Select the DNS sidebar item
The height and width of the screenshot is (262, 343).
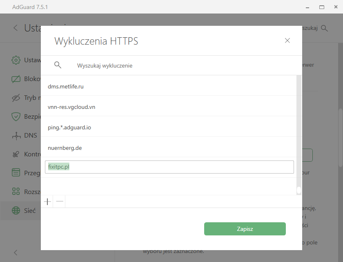(x=24, y=136)
